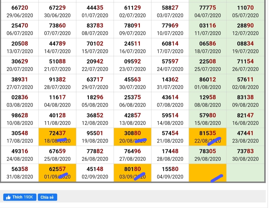Click the highlighted cell showing 30880
The width and height of the screenshot is (270, 208).
point(132,137)
